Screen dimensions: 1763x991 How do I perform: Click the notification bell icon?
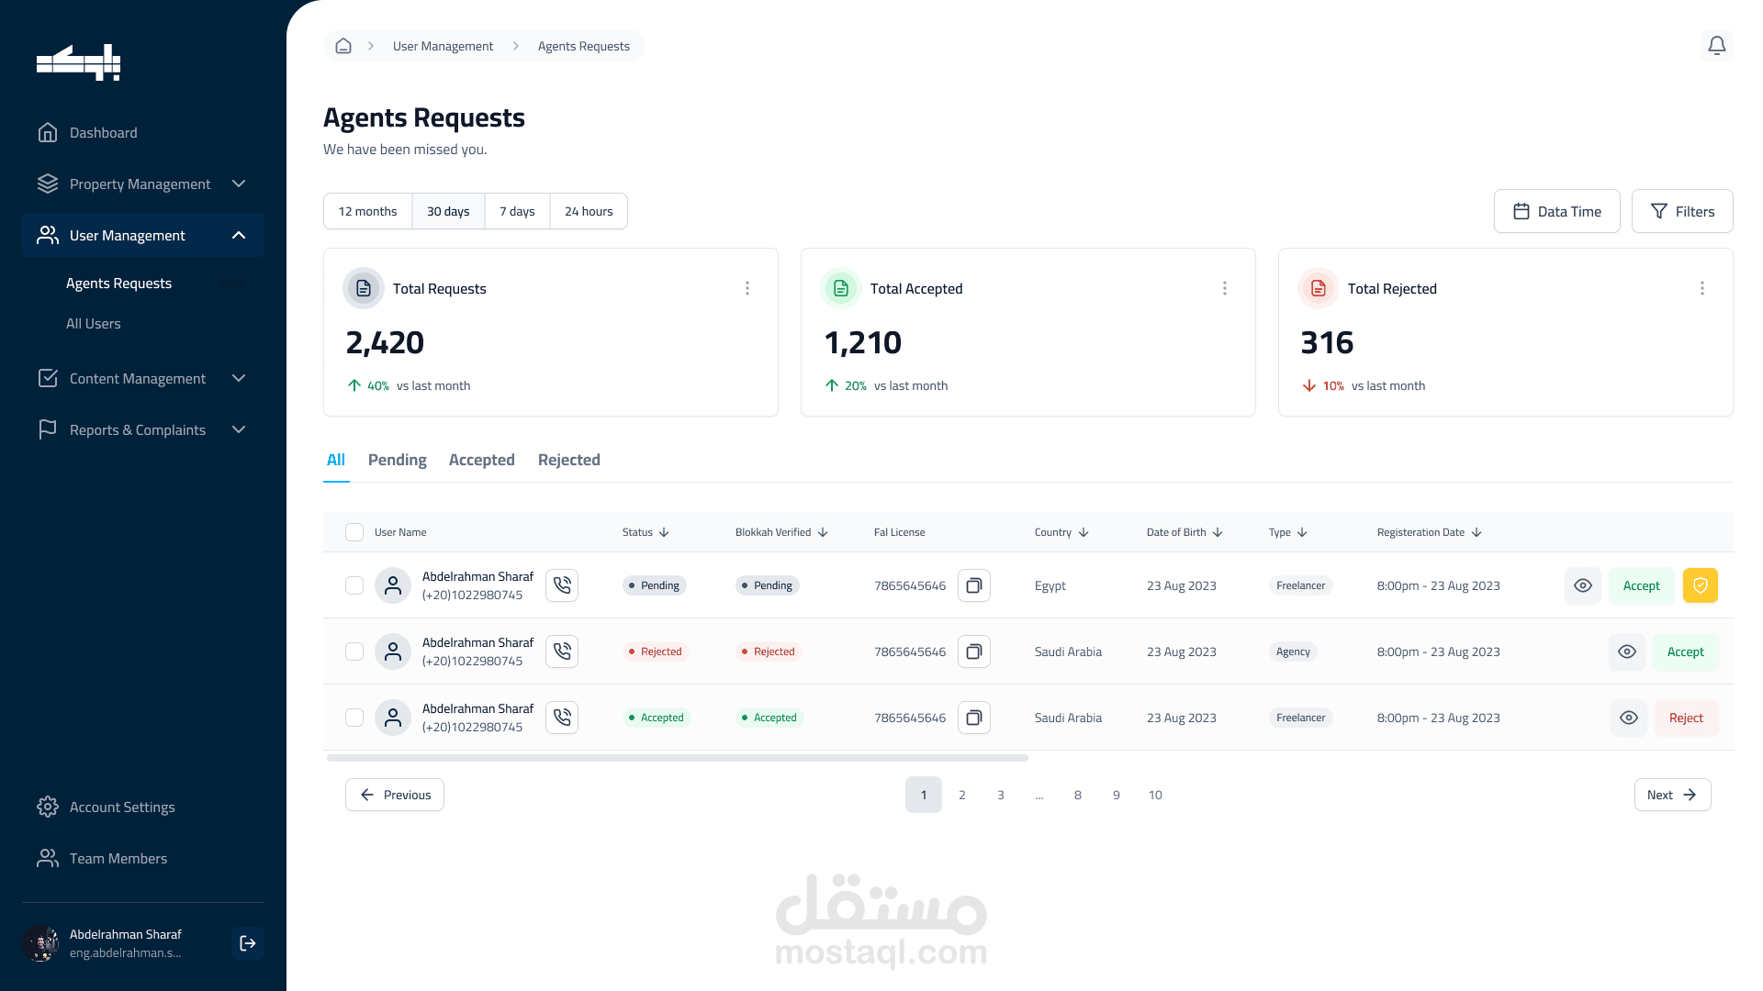point(1716,46)
